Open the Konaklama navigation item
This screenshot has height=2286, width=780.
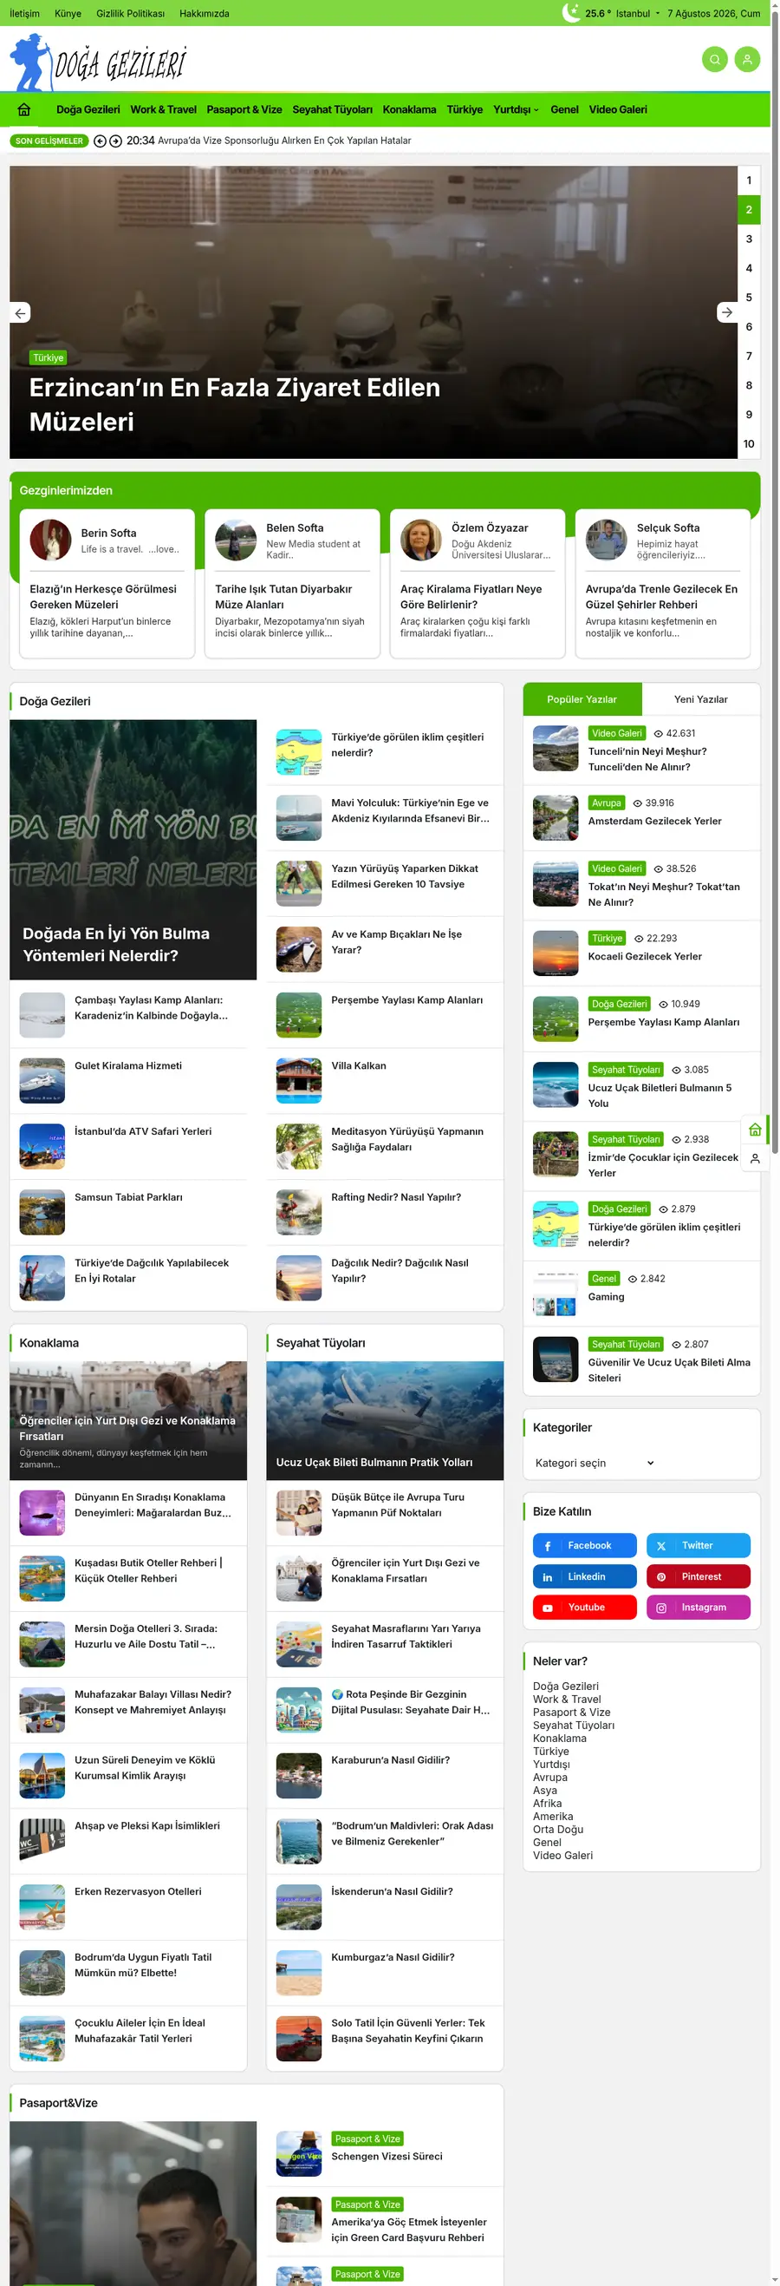tap(409, 110)
